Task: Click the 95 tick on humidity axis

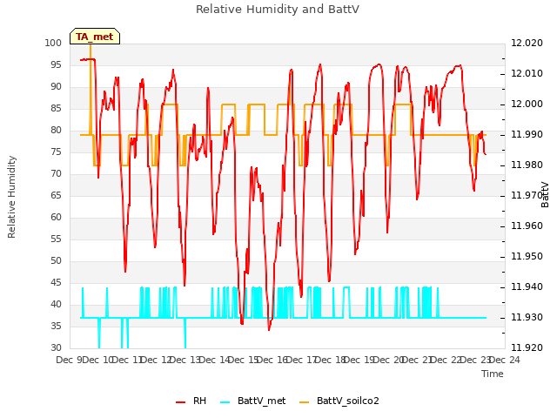Action: tap(56, 64)
